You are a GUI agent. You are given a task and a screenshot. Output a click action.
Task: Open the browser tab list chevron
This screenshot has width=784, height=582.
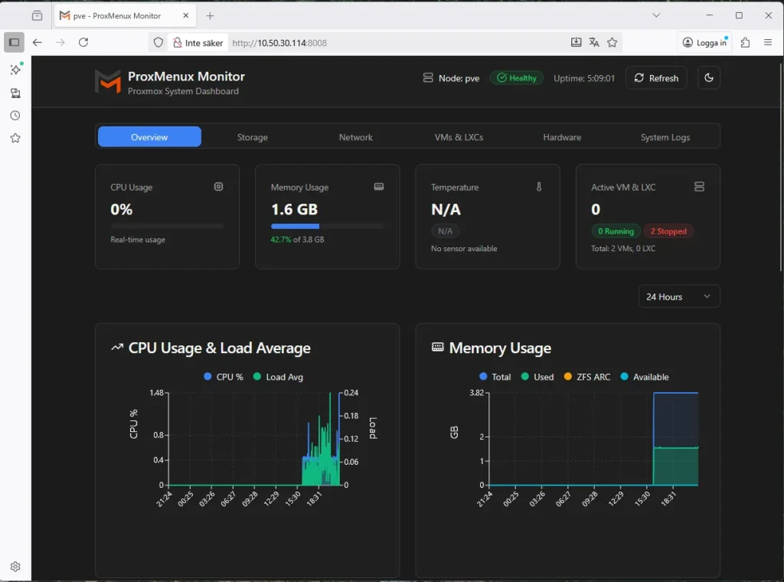(x=656, y=15)
